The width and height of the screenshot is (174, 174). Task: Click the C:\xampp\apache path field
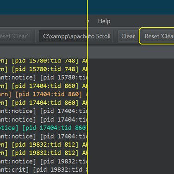(x=63, y=36)
